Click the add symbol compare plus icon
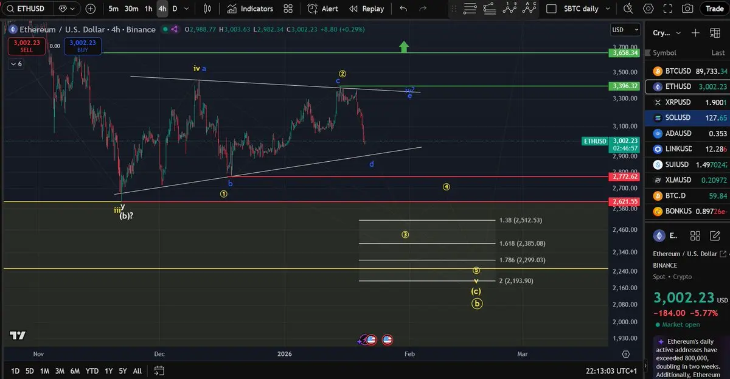This screenshot has height=379, width=730. [x=91, y=9]
